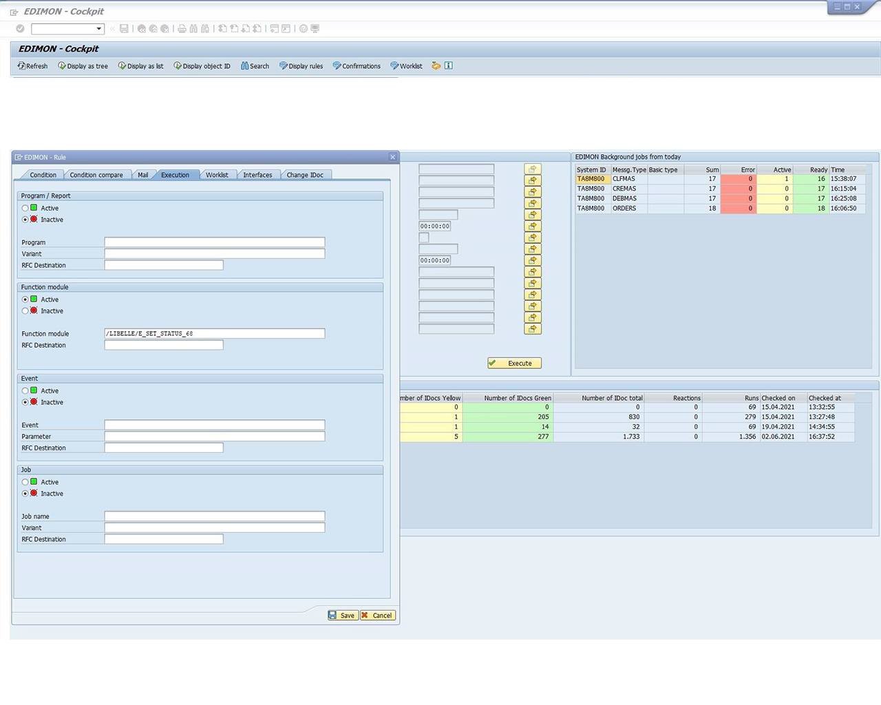
Task: Switch to the Condition compare tab
Action: pos(96,175)
